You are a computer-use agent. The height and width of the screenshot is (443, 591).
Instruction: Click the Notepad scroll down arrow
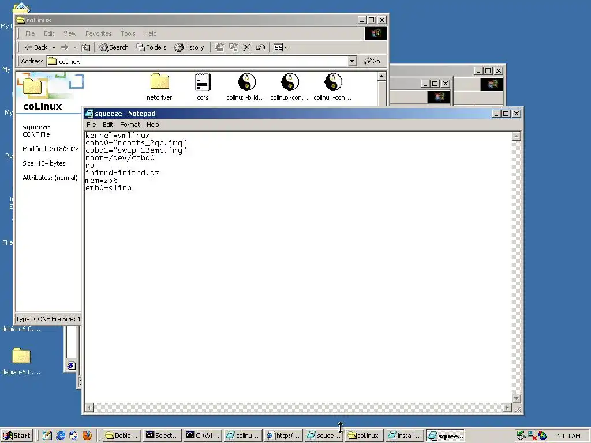(x=517, y=399)
